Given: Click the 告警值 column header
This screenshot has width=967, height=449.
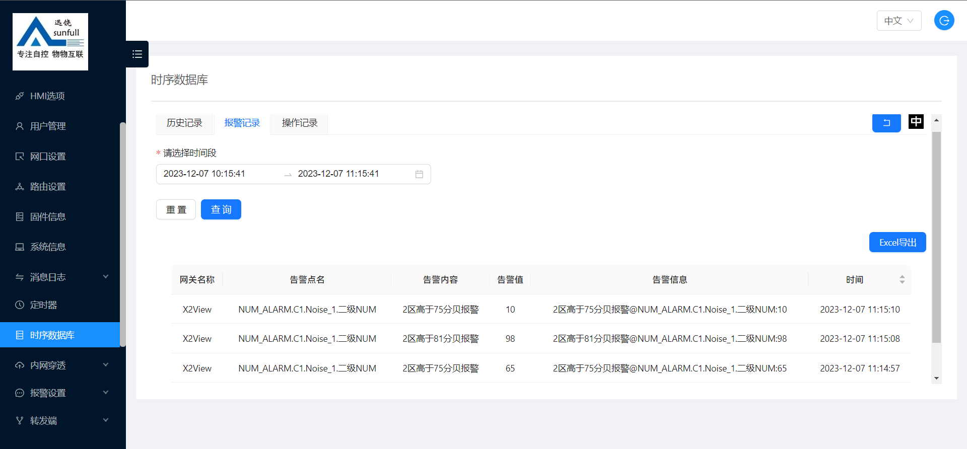Looking at the screenshot, I should pyautogui.click(x=510, y=279).
